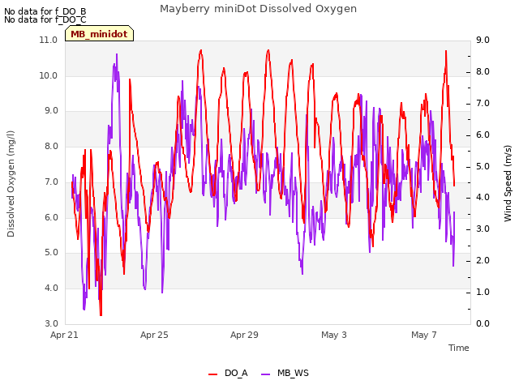Image resolution: width=519 pixels, height=389 pixels.
Task: Click the 'No data for f_DO_C' message
Action: click(45, 19)
